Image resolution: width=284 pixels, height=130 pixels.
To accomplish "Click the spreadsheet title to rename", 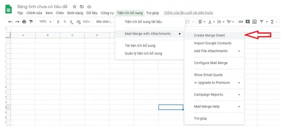I will (42, 7).
